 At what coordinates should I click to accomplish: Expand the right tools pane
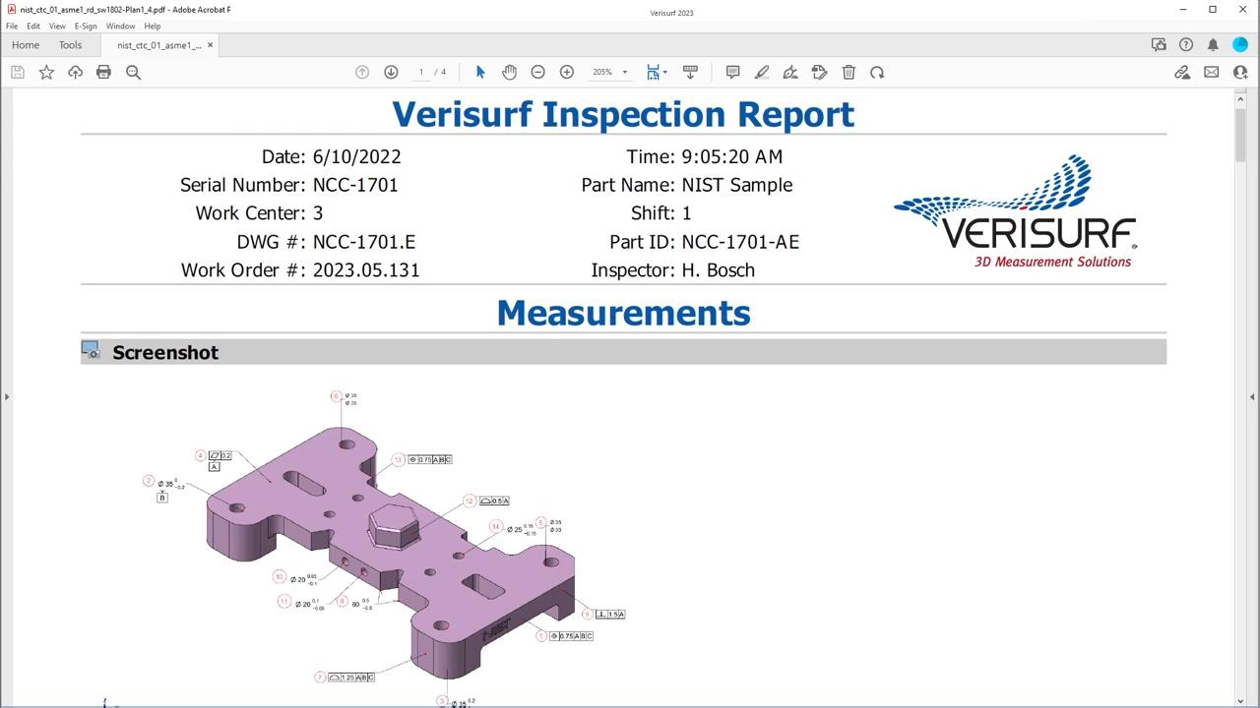[1253, 396]
